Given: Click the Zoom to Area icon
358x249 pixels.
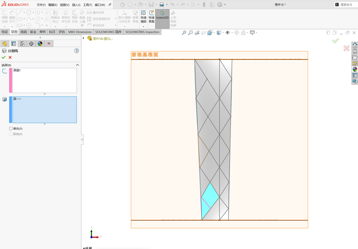Looking at the screenshot, I should pyautogui.click(x=191, y=33).
